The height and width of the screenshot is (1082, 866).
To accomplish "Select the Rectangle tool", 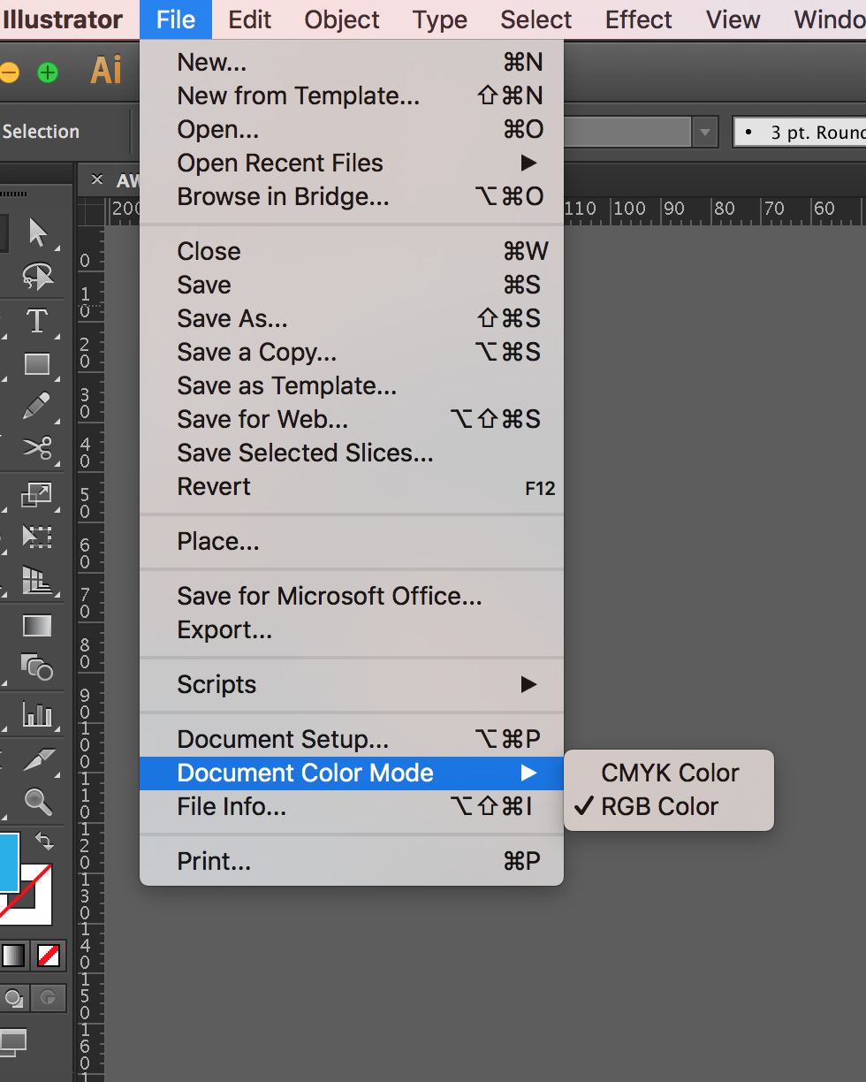I will coord(37,363).
